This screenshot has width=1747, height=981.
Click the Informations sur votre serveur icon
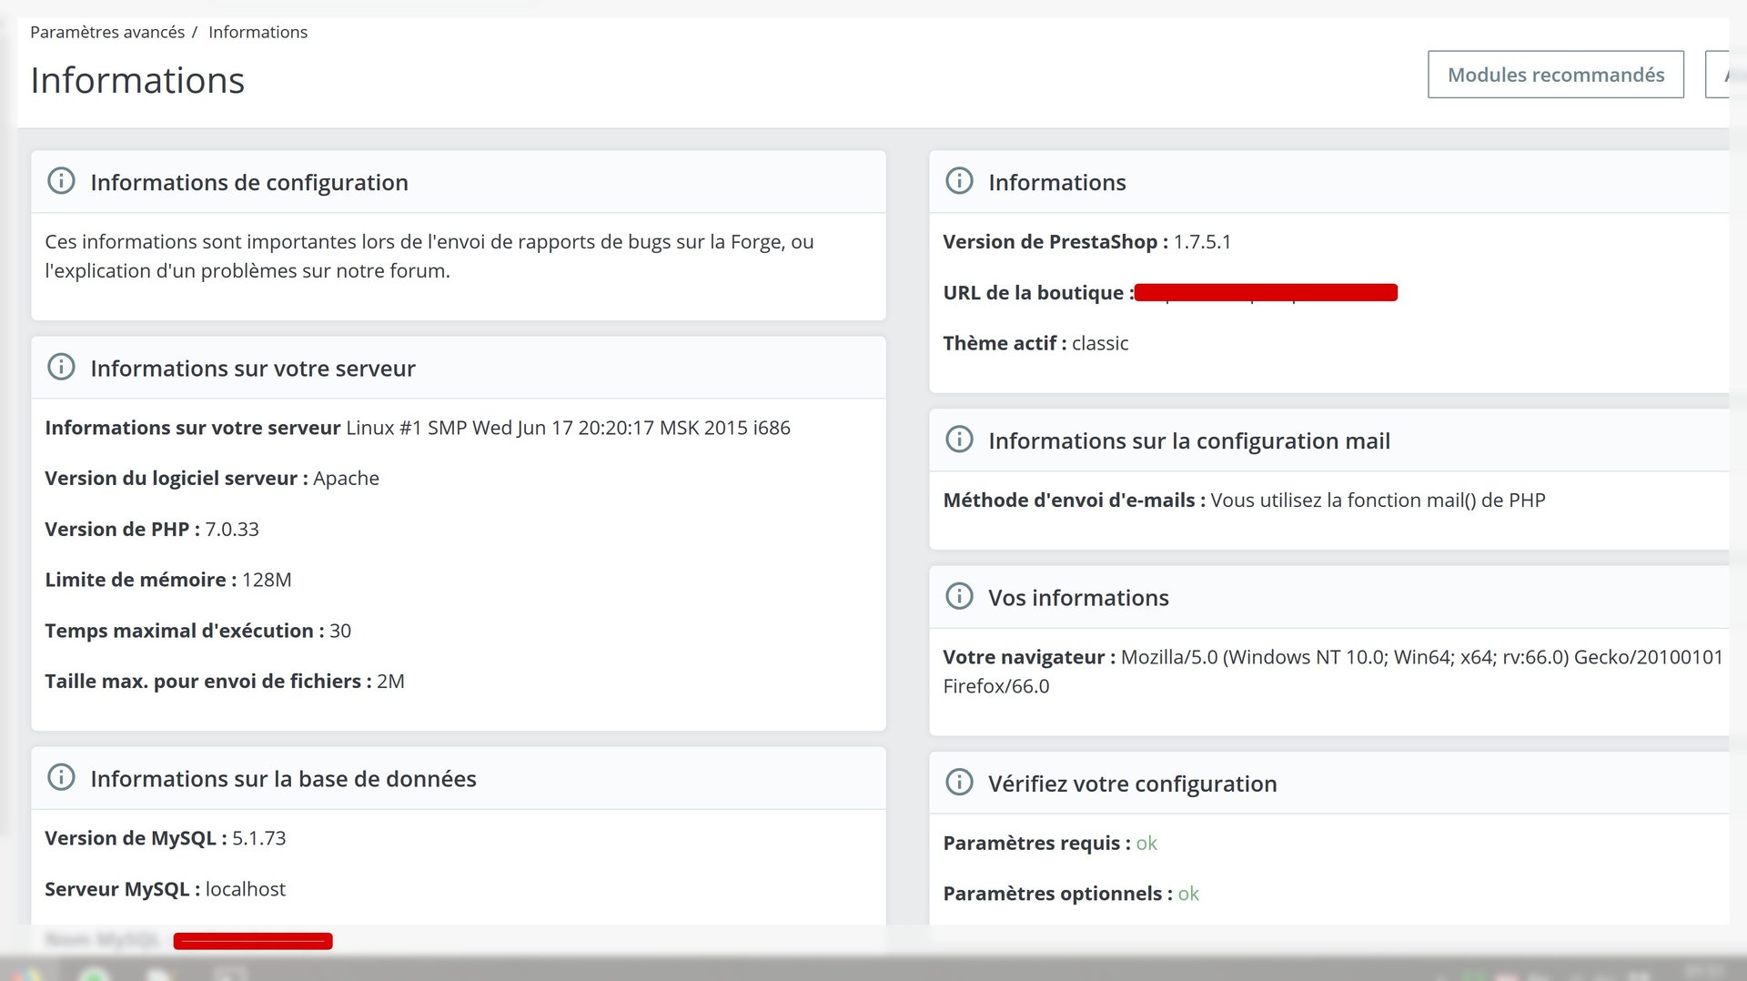pos(61,367)
